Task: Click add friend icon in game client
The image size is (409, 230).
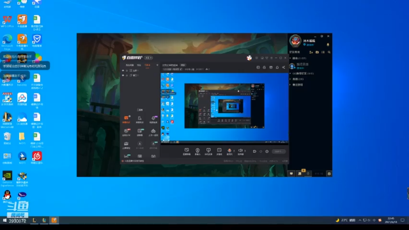Action: click(311, 52)
